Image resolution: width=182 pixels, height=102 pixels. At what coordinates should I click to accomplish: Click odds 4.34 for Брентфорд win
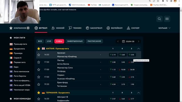point(113,84)
